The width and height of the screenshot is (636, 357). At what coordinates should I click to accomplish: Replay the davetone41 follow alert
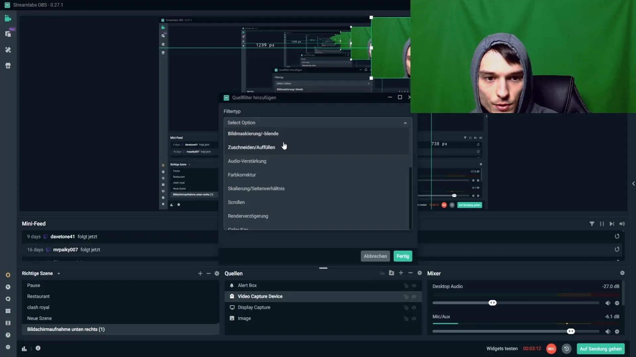(x=617, y=236)
